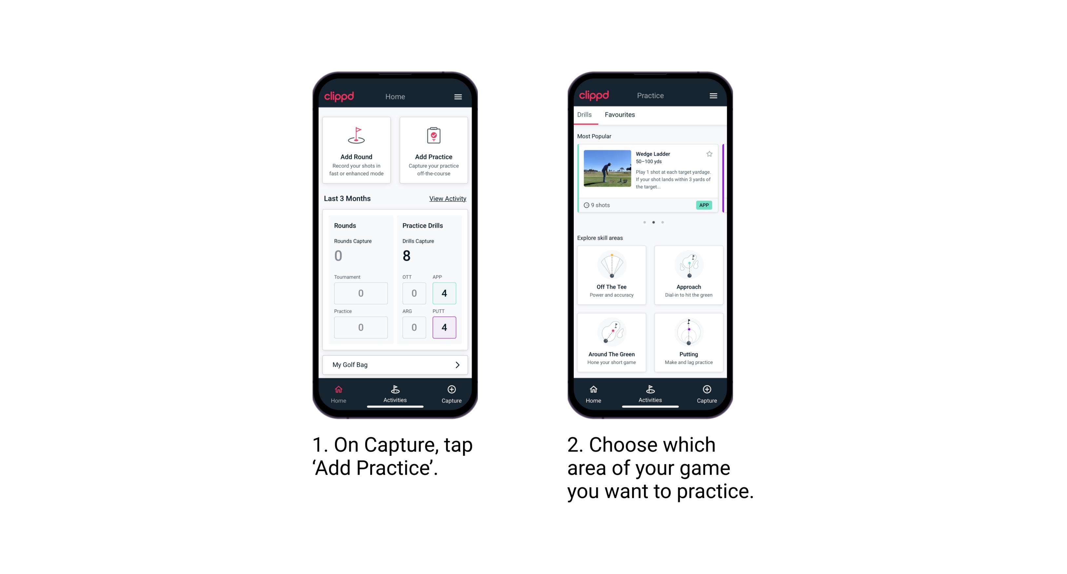
Task: Tap the APP badge on Wedge Ladder drill
Action: click(705, 206)
